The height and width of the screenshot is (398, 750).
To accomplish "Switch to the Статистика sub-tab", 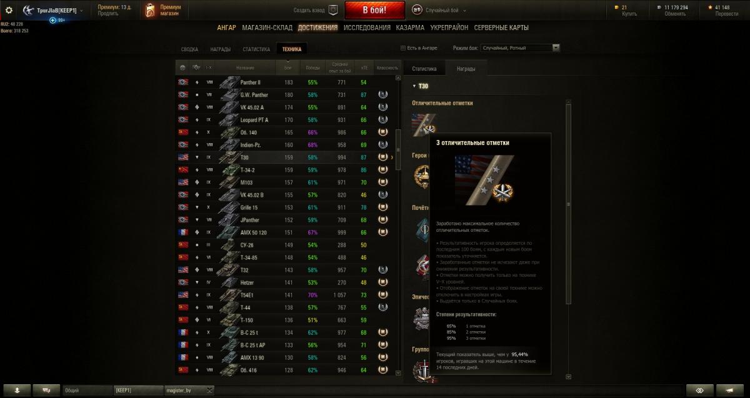I will (x=424, y=69).
